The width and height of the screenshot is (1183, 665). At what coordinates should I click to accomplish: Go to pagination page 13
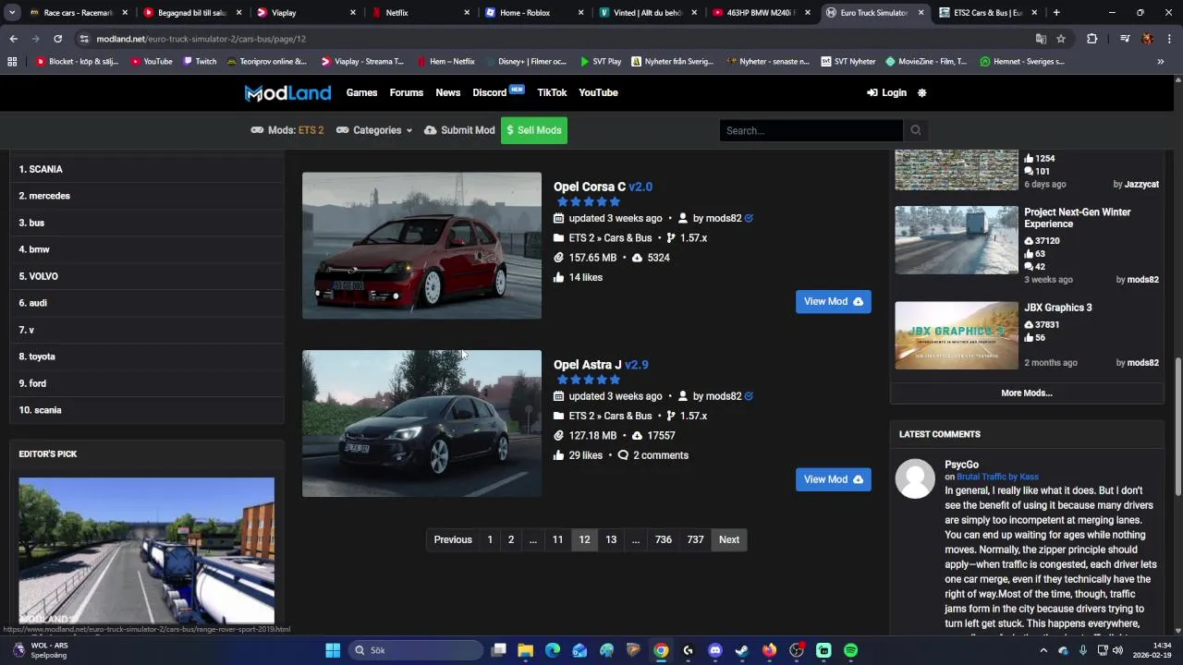611,539
